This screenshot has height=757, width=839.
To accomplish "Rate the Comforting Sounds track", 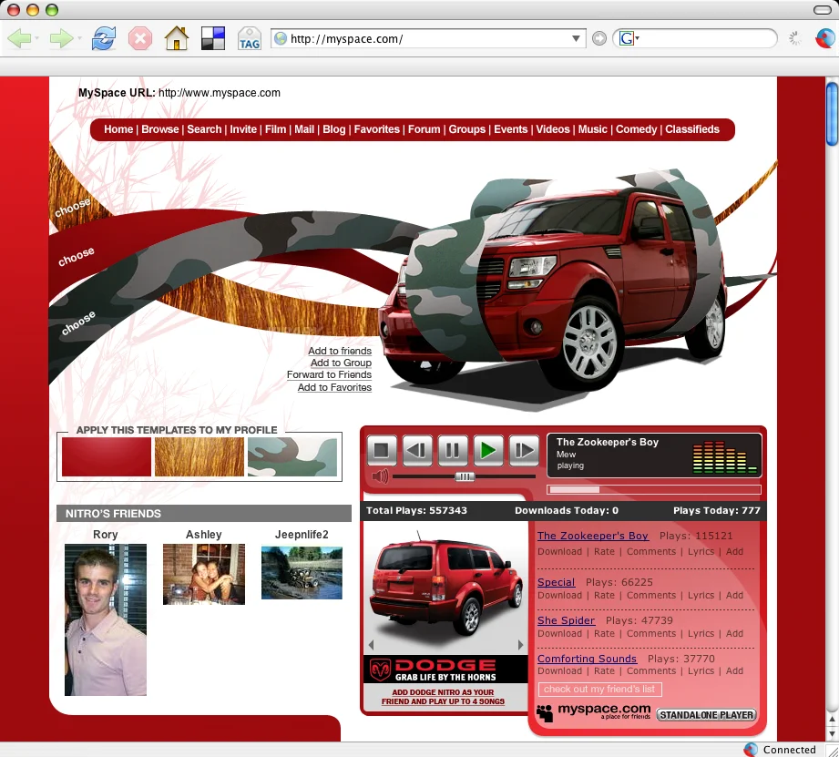I will [x=604, y=670].
